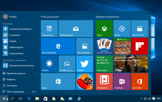162x102 pixels.
Task: Launch the Minecraft tile
Action: (x=122, y=46)
